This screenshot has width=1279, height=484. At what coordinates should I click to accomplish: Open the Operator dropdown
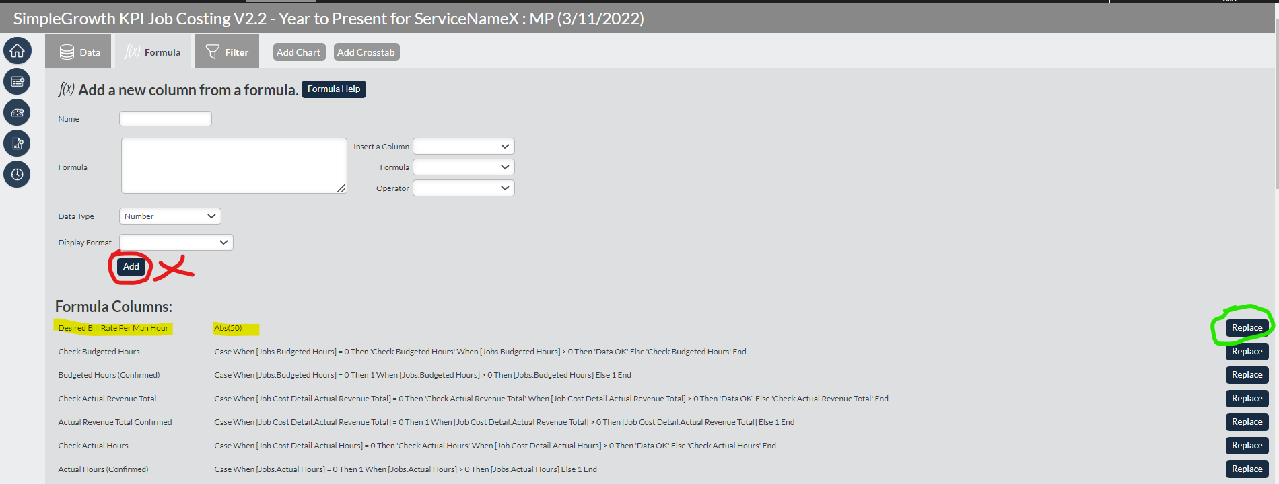click(x=464, y=188)
